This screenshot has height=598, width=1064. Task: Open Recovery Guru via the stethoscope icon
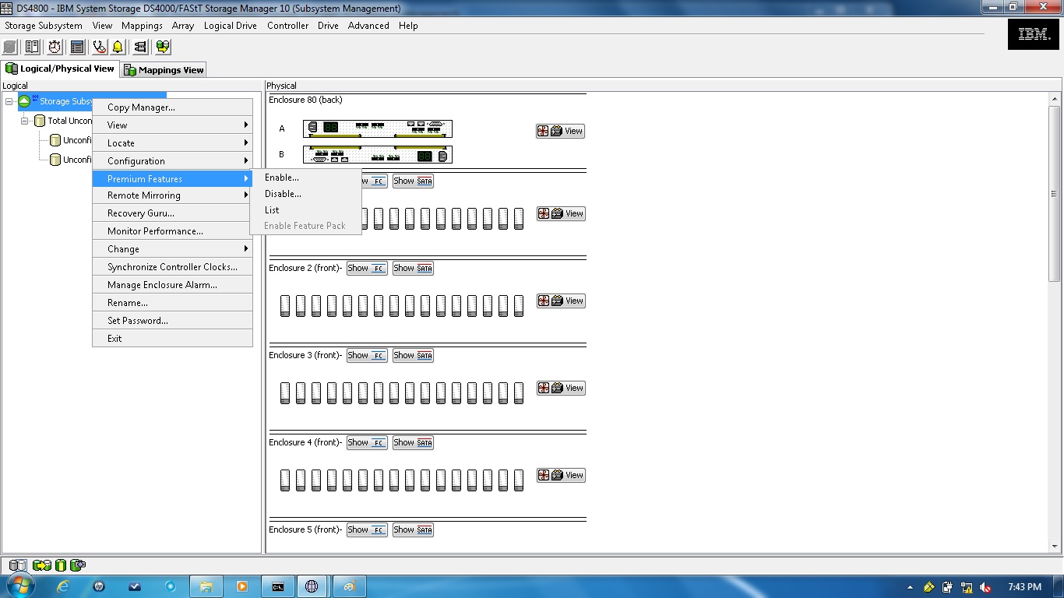100,47
